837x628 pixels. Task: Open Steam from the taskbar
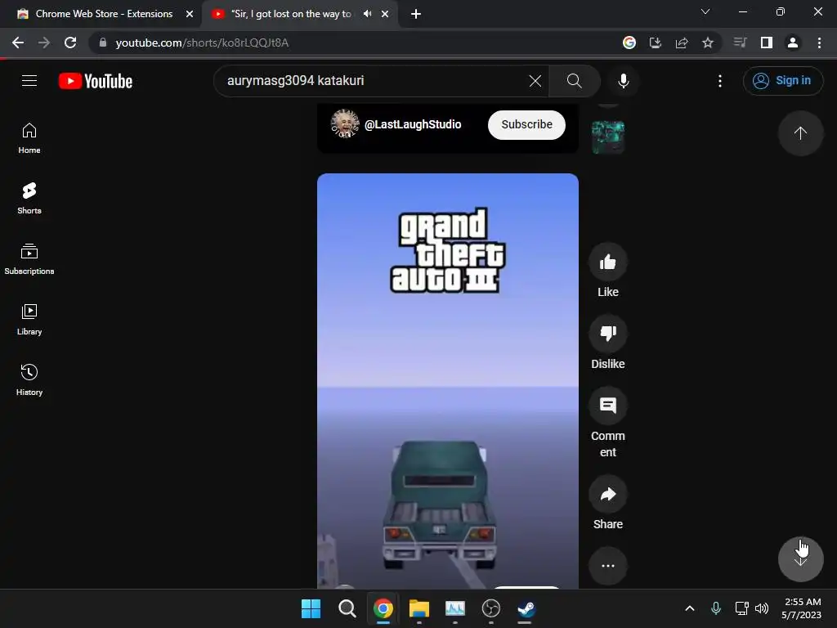point(526,608)
